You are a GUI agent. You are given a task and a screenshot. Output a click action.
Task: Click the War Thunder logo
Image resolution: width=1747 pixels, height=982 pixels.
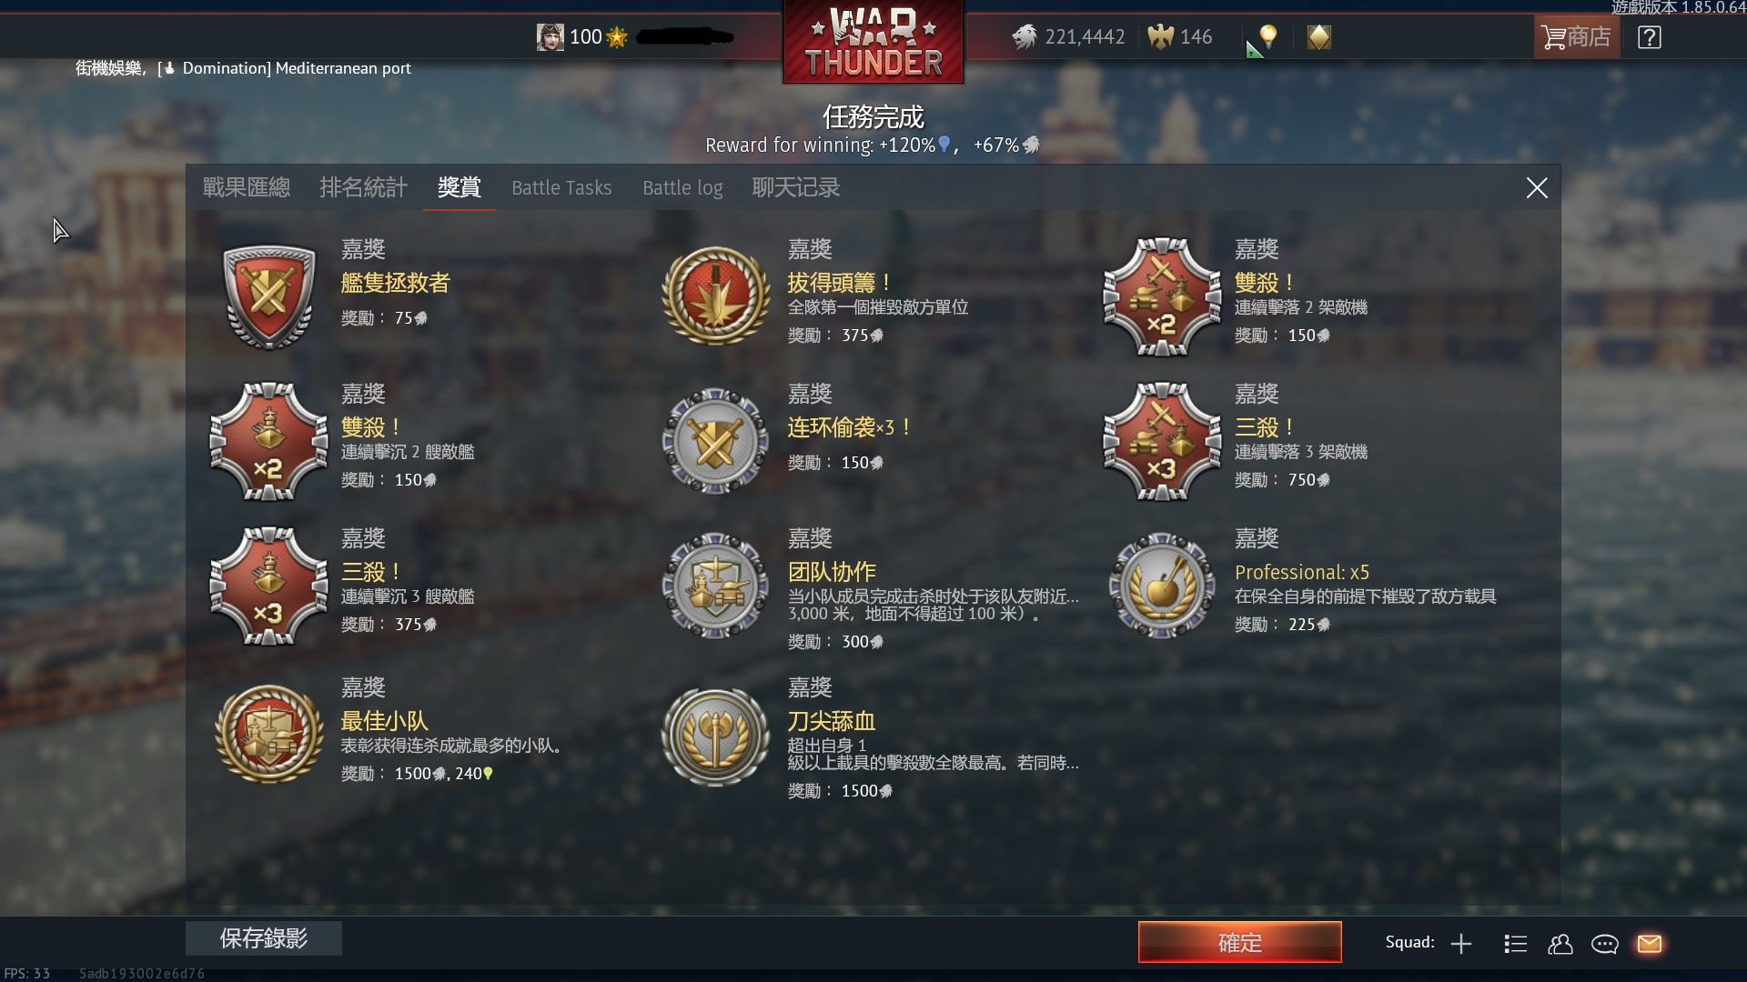[873, 43]
